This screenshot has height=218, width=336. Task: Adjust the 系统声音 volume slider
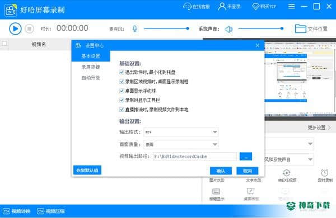pos(261,29)
